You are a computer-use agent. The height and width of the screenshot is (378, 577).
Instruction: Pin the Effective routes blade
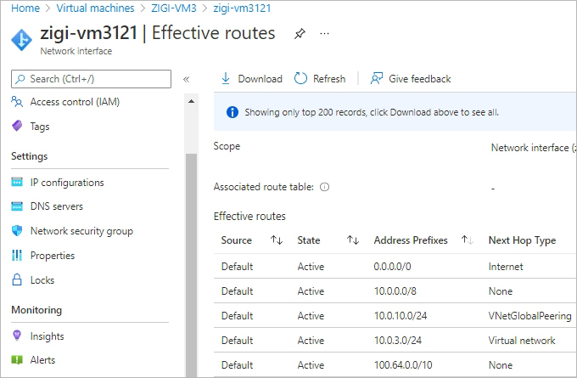[x=300, y=34]
